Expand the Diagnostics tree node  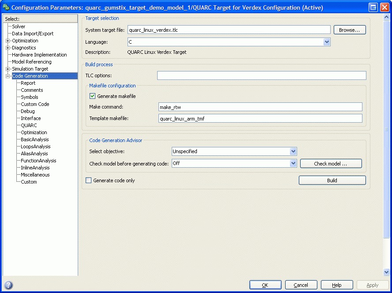click(8, 48)
